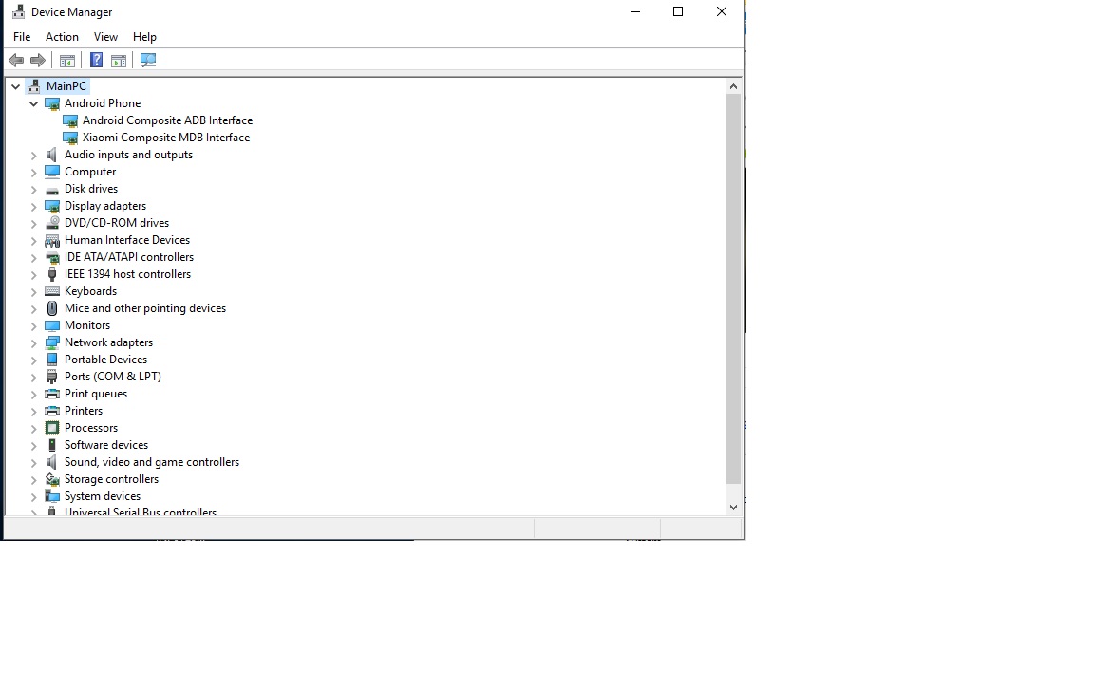Screen dimensions: 1094x683
Task: Click the DVD/CD-ROM drives disc icon
Action: pyautogui.click(x=52, y=223)
